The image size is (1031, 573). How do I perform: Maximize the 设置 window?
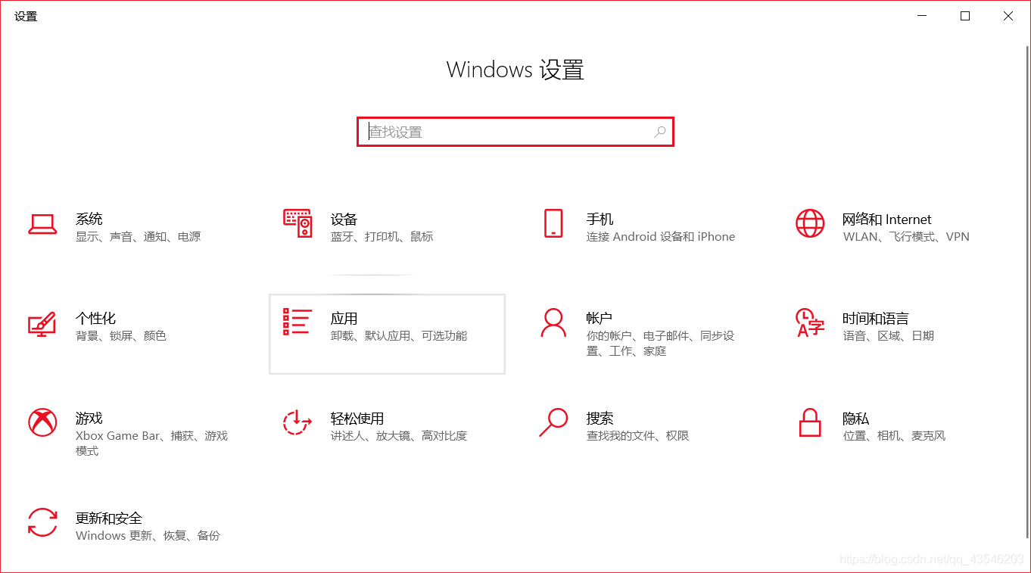pos(965,16)
